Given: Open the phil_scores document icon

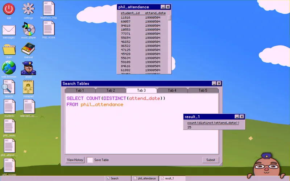Looking at the screenshot, I should [x=9, y=165].
